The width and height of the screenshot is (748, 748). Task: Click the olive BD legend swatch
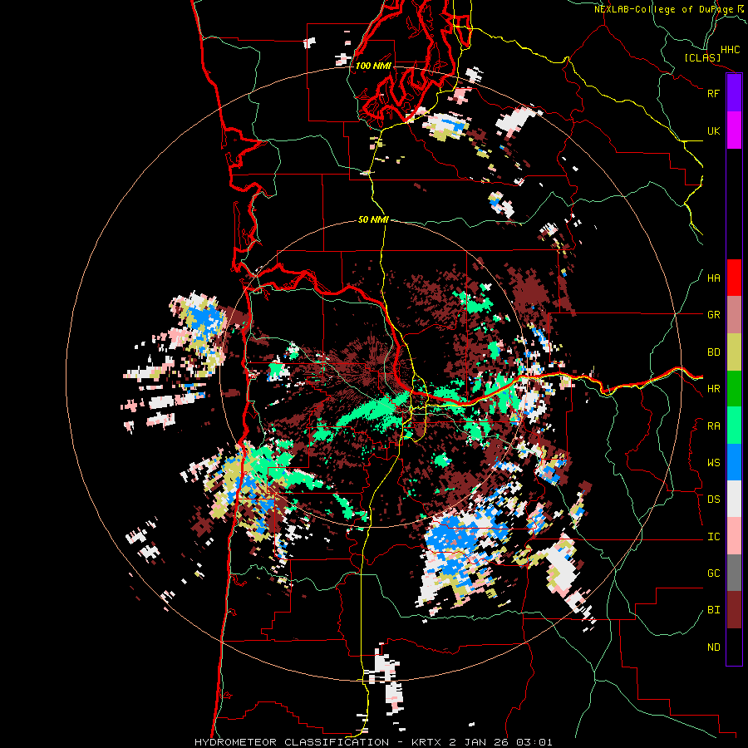734,352
